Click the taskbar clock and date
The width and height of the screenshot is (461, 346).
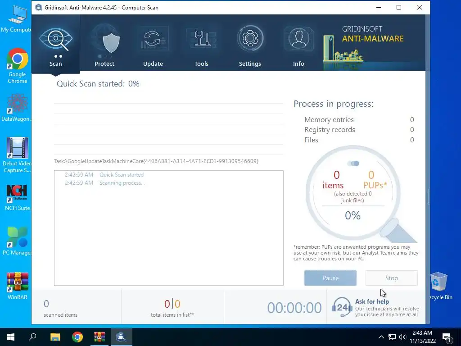click(423, 337)
